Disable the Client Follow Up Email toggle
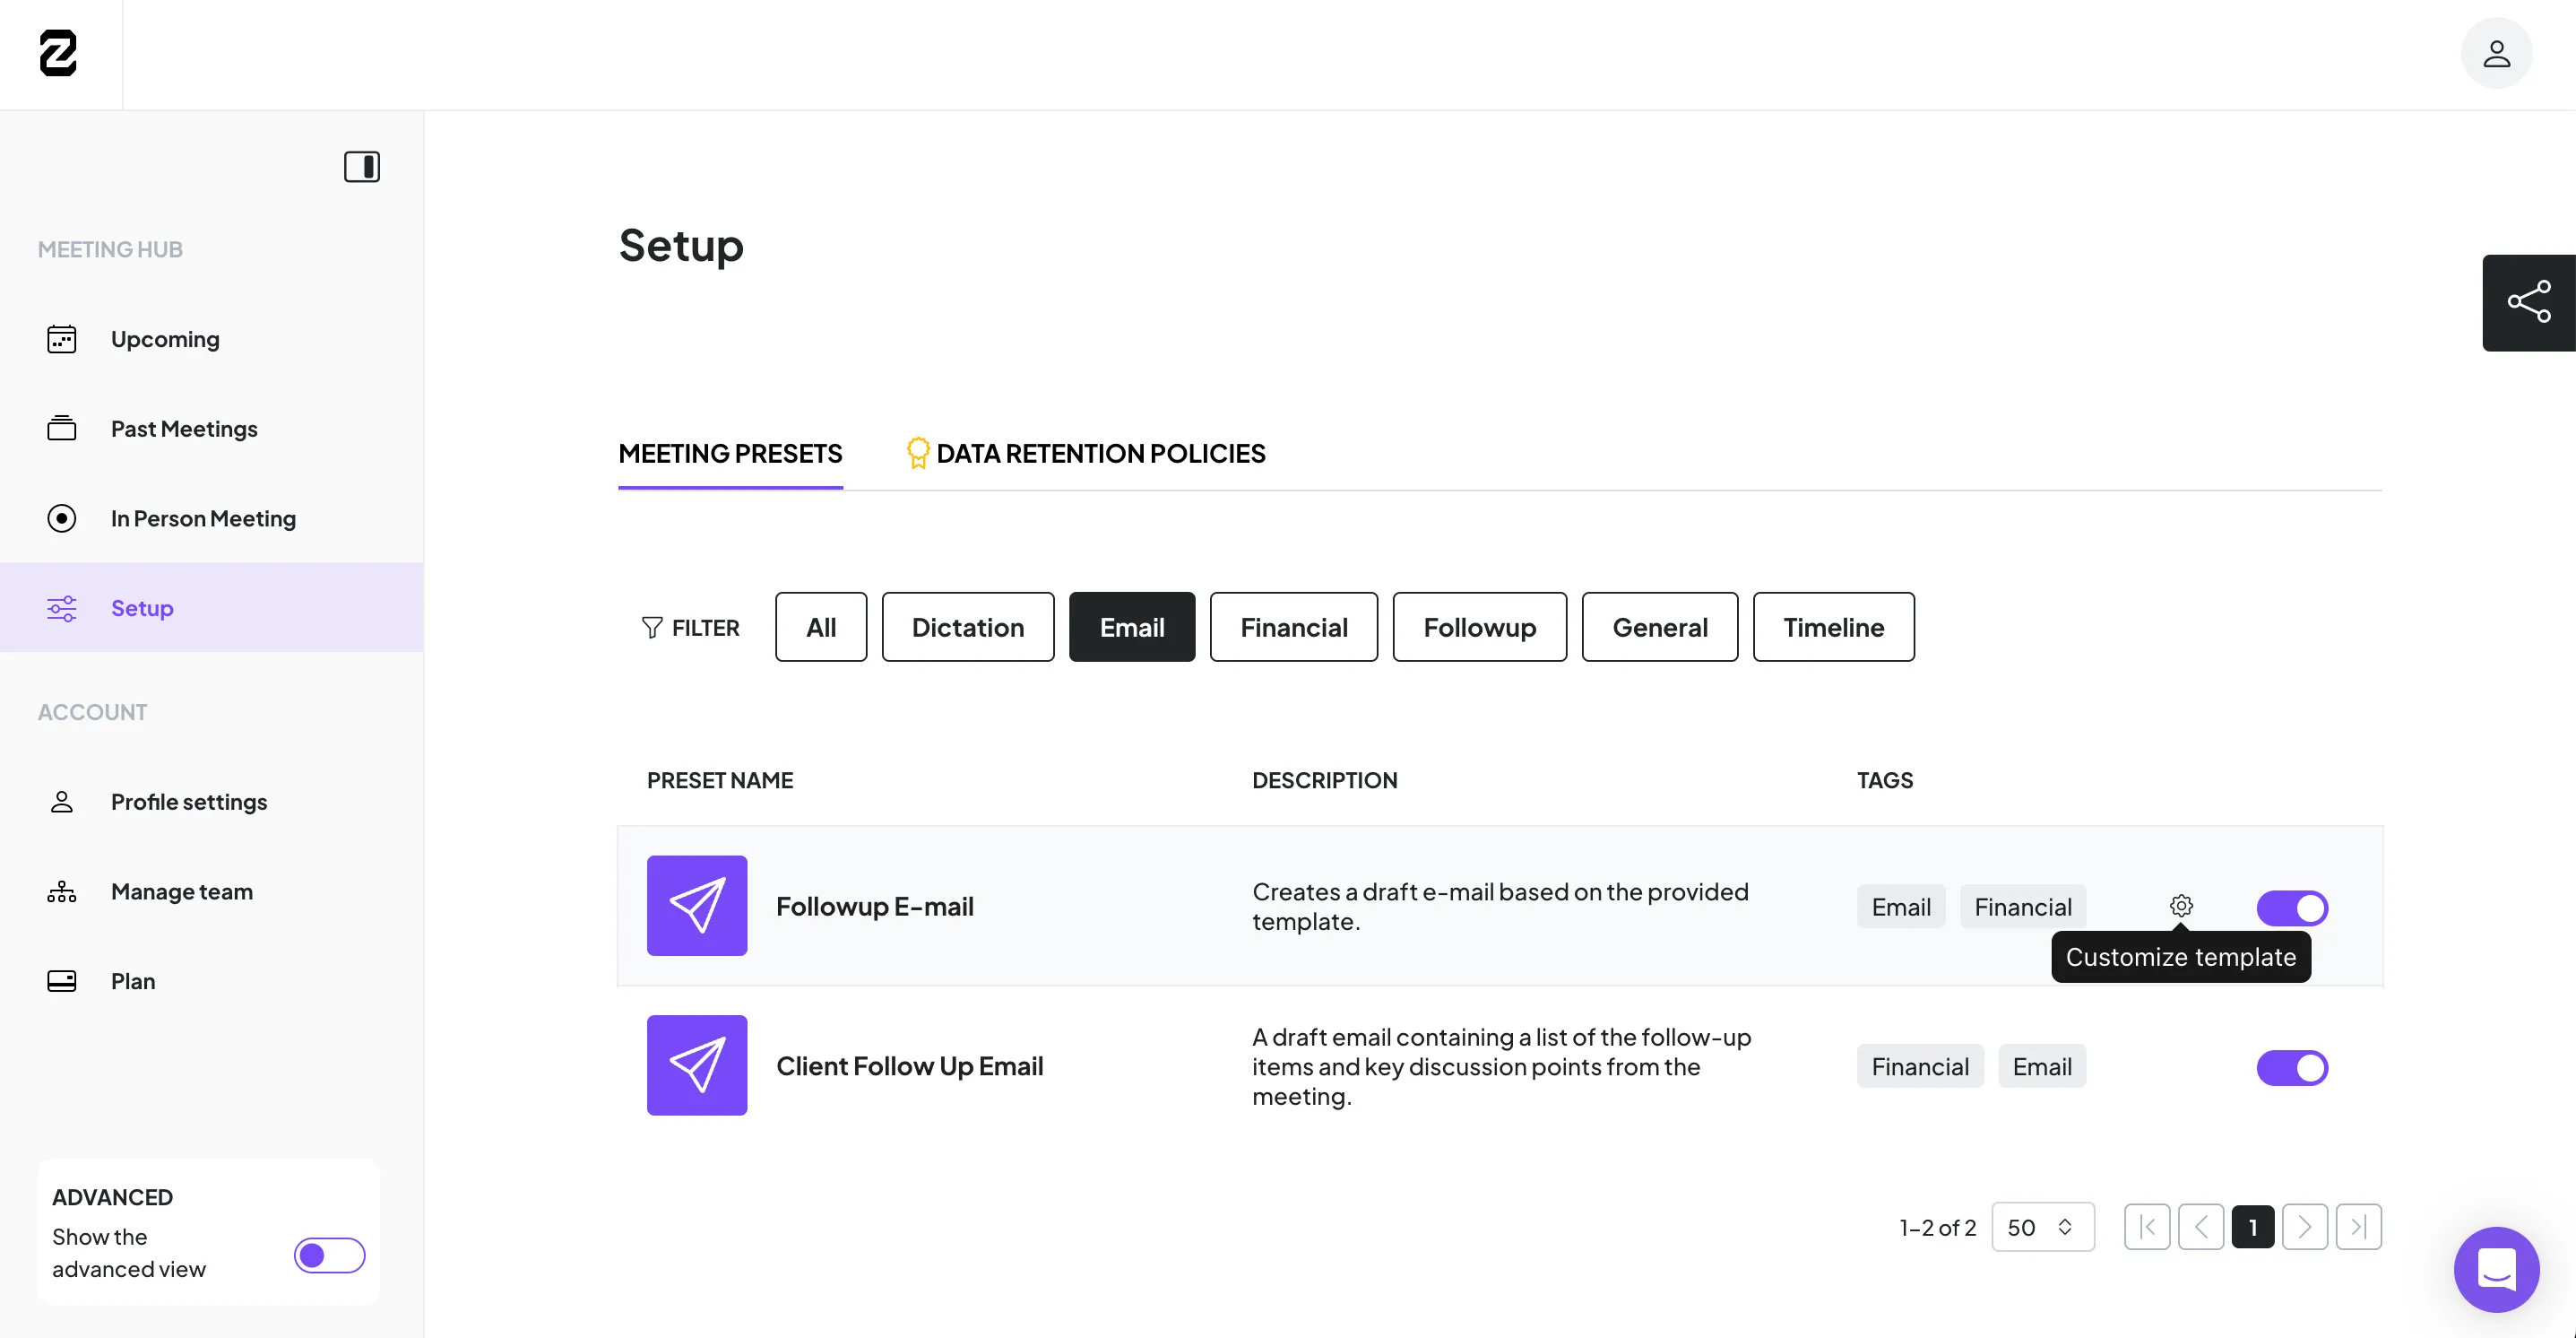 (x=2292, y=1068)
